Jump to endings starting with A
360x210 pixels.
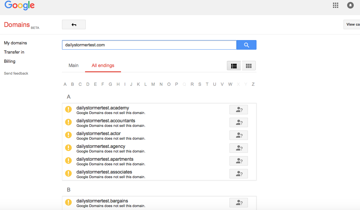click(65, 84)
